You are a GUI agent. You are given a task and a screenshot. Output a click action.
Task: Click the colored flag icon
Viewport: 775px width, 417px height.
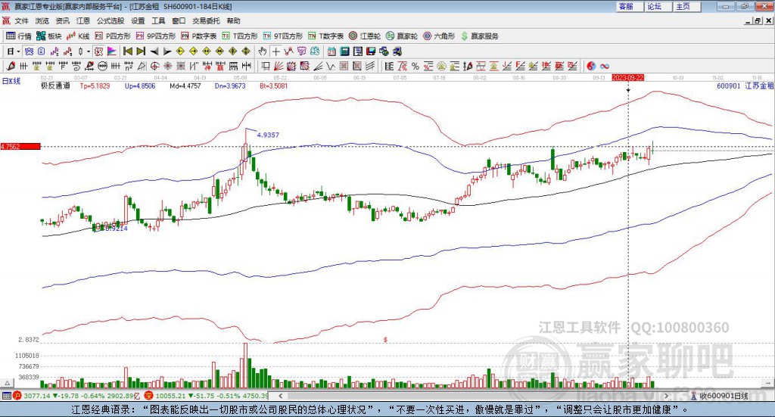pos(112,51)
